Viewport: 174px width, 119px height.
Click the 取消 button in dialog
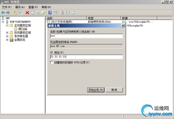pos(114,90)
